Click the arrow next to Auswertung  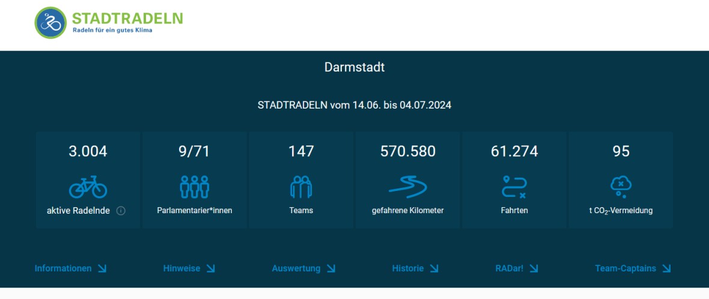[331, 268]
